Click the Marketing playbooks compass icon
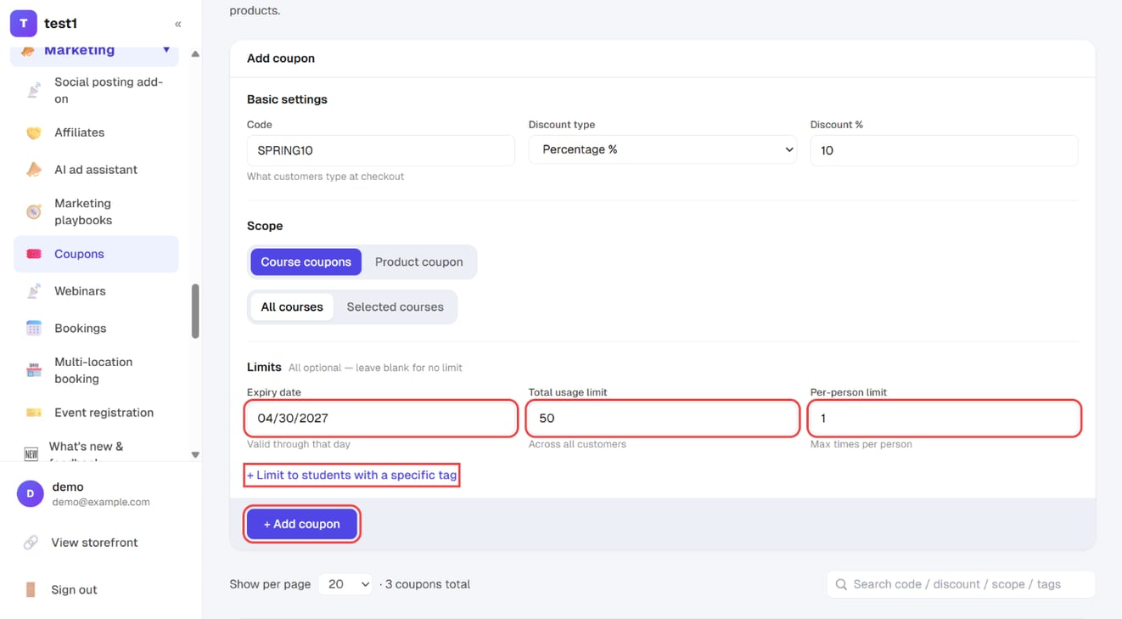The height and width of the screenshot is (619, 1122). (34, 211)
